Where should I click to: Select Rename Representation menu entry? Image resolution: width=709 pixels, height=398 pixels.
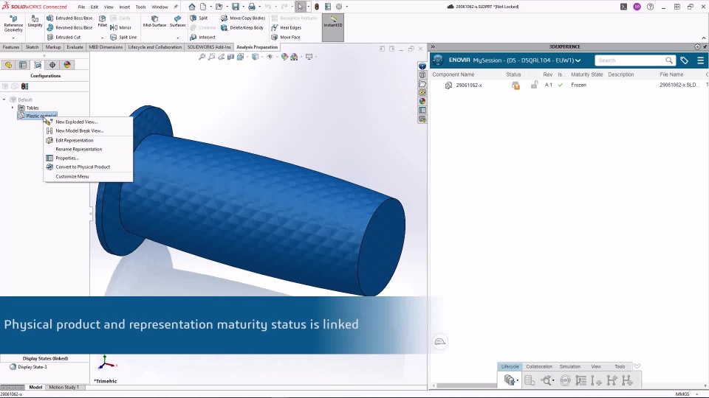click(x=79, y=150)
